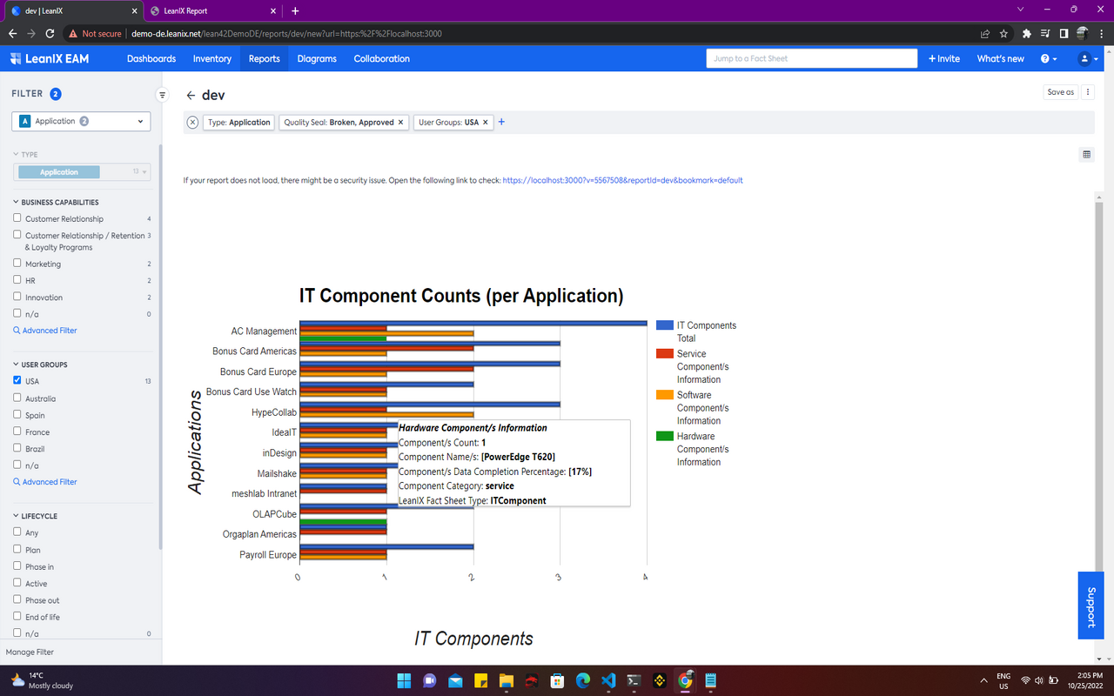
Task: Share this page from the address bar
Action: pyautogui.click(x=984, y=34)
